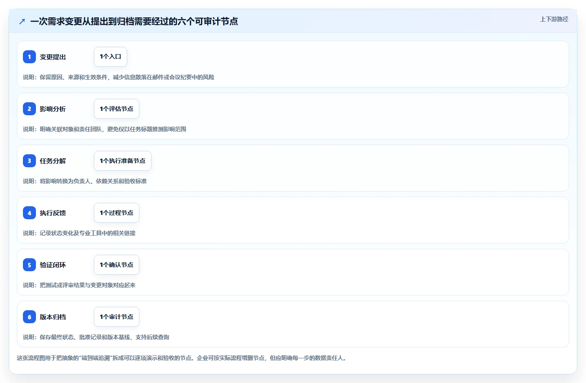The image size is (586, 383).
Task: Click the 执行反馈 step title
Action: point(53,213)
